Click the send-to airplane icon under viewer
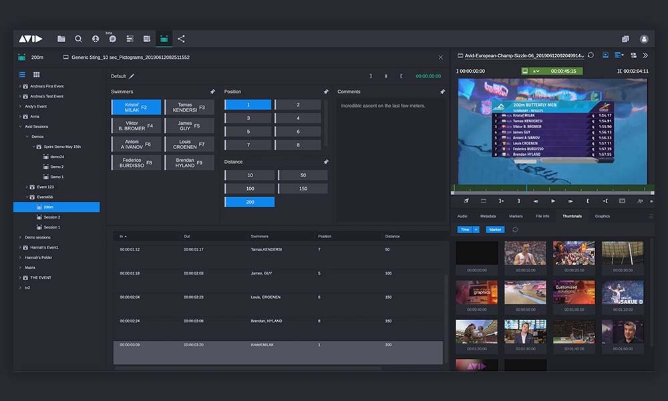This screenshot has width=668, height=401. click(466, 200)
